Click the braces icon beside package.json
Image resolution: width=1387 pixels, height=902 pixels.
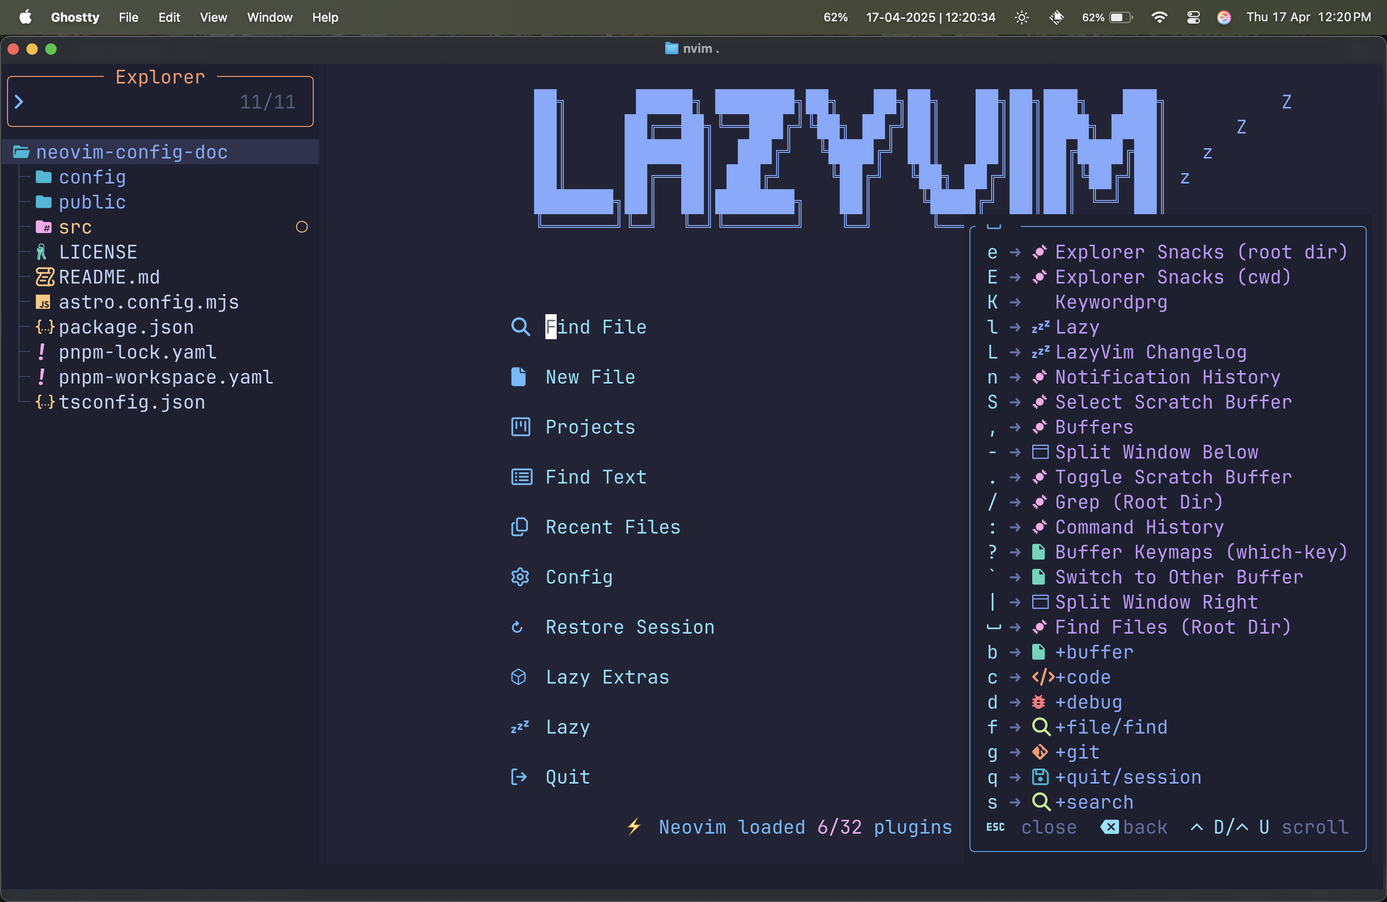coord(45,327)
